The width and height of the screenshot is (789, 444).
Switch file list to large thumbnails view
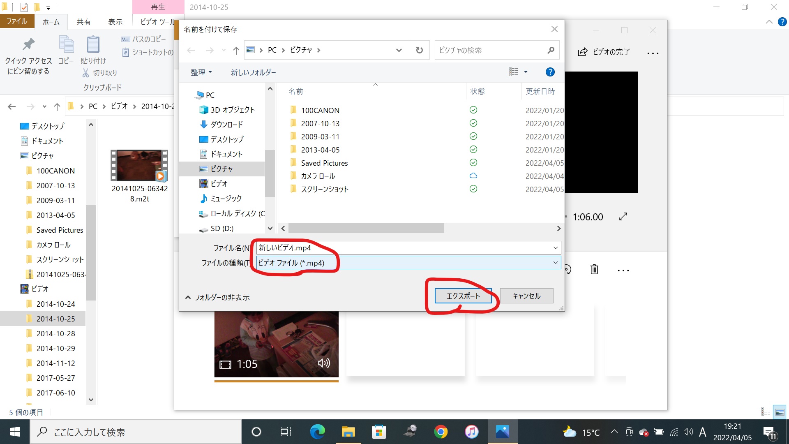[780, 411]
